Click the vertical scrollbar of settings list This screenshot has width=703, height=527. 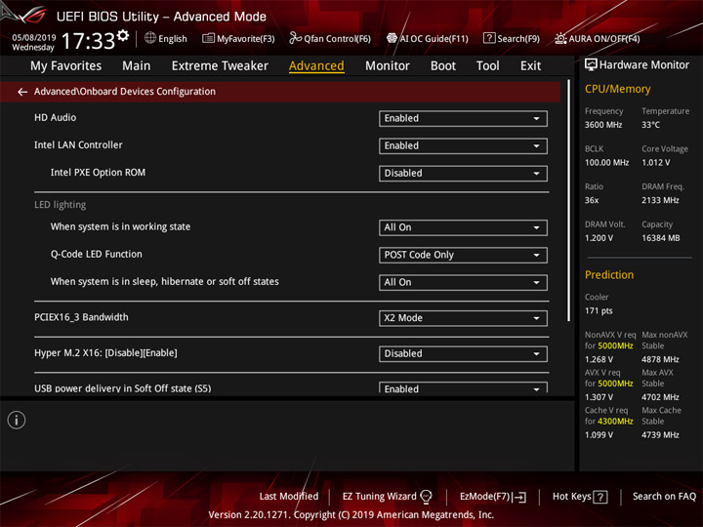point(568,200)
